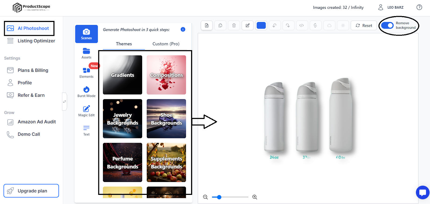Screen dimensions: 430x204
Task: Open the Magic Edit tool
Action: click(87, 111)
